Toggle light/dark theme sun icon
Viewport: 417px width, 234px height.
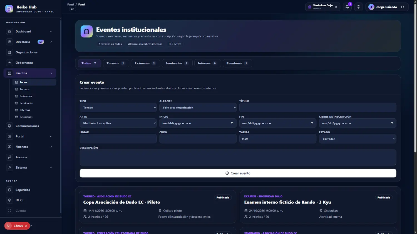358,7
